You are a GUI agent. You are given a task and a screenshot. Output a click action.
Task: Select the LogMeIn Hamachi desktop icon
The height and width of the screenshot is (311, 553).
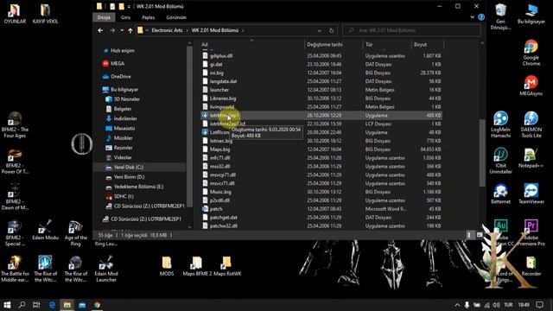coord(500,124)
